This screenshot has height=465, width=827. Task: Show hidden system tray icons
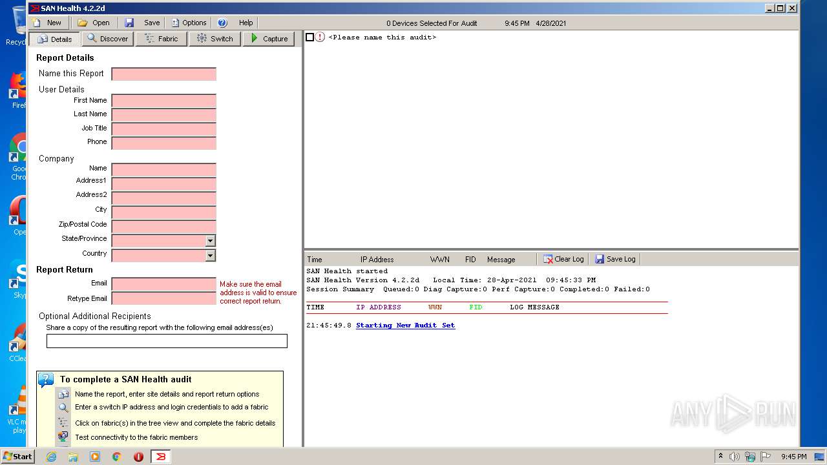pos(720,457)
